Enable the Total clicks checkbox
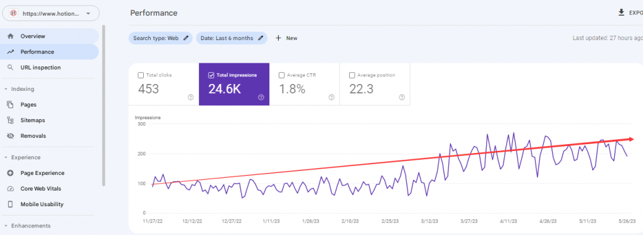The image size is (643, 235). click(141, 75)
